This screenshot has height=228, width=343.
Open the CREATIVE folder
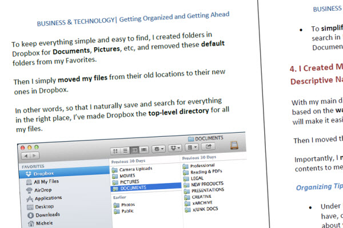(x=201, y=197)
